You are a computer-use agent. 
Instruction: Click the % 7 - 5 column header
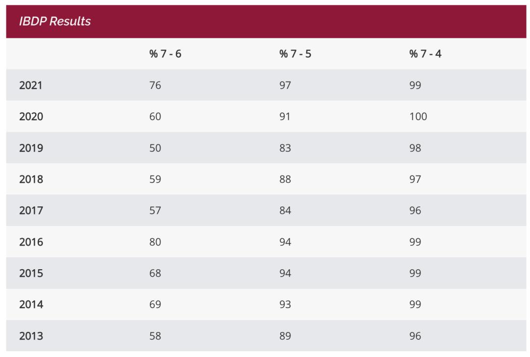point(295,54)
